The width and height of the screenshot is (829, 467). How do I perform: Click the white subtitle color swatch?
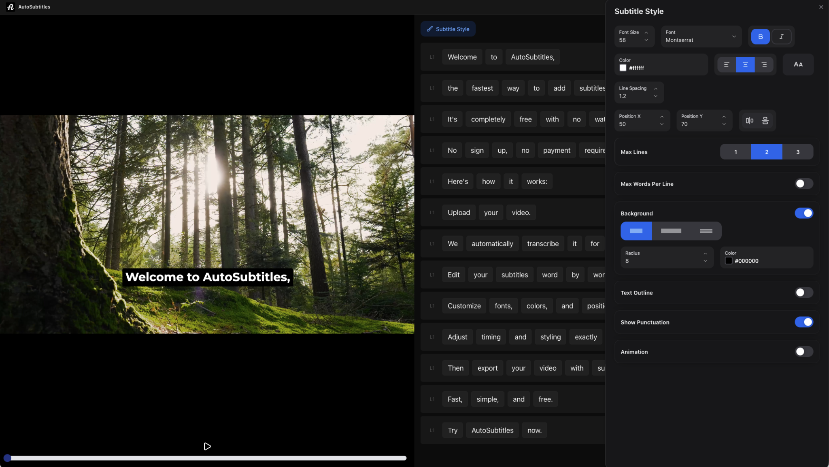pyautogui.click(x=623, y=68)
